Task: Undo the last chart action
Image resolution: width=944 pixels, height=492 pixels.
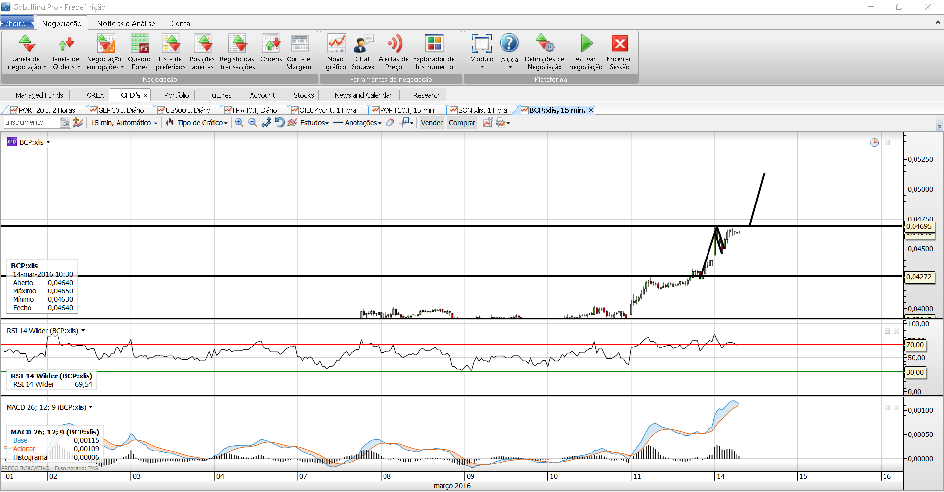Action: point(279,123)
